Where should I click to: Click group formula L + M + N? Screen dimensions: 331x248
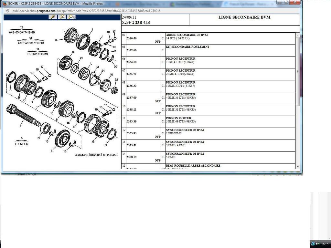coord(22,144)
